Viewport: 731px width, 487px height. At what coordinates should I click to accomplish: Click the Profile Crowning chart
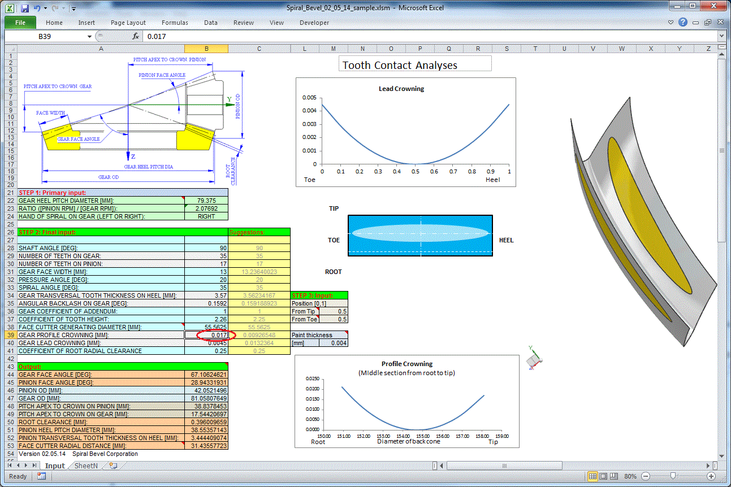click(x=406, y=402)
